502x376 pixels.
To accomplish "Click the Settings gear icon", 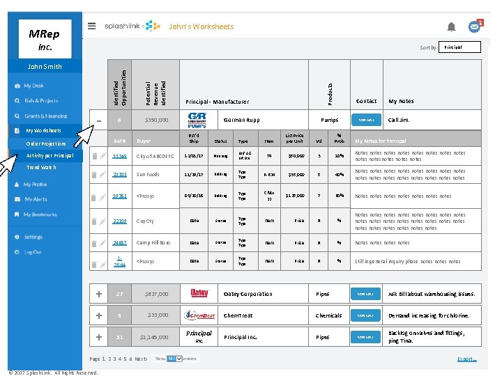I will pos(17,237).
